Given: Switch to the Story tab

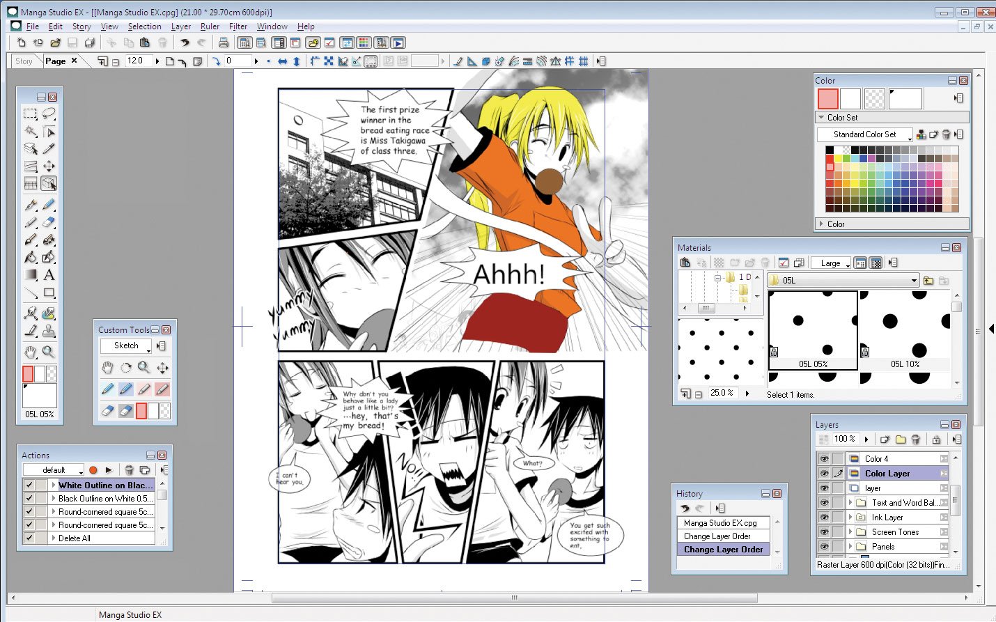Looking at the screenshot, I should point(24,61).
